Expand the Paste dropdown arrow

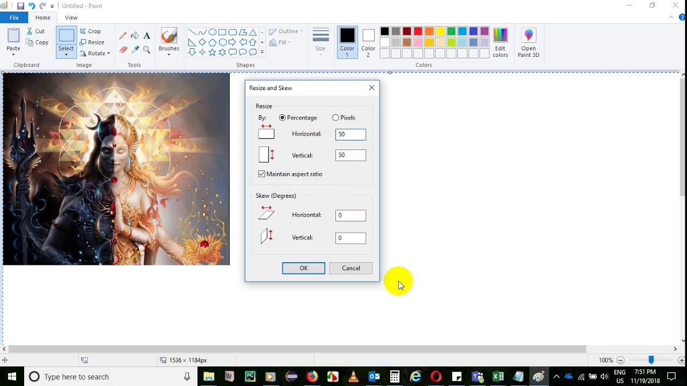pyautogui.click(x=13, y=55)
